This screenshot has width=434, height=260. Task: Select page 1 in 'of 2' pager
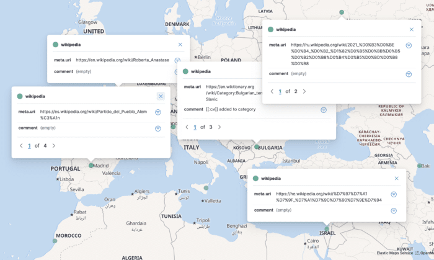(x=280, y=92)
